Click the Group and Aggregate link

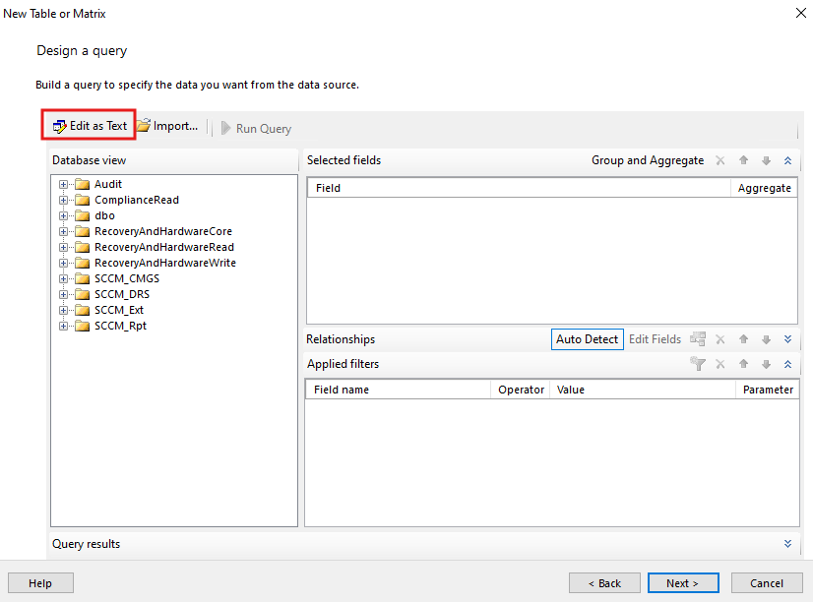pos(648,160)
